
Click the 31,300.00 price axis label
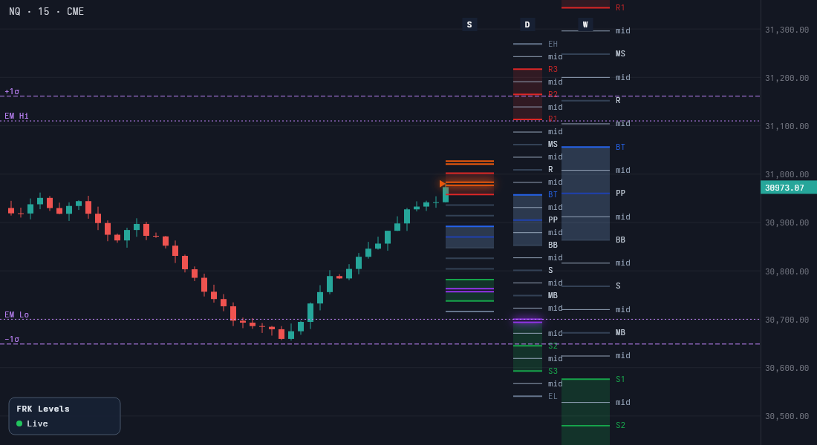787,30
